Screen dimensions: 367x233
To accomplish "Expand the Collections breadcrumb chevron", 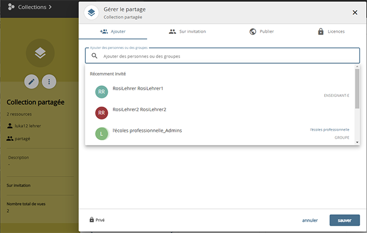I will tap(50, 7).
